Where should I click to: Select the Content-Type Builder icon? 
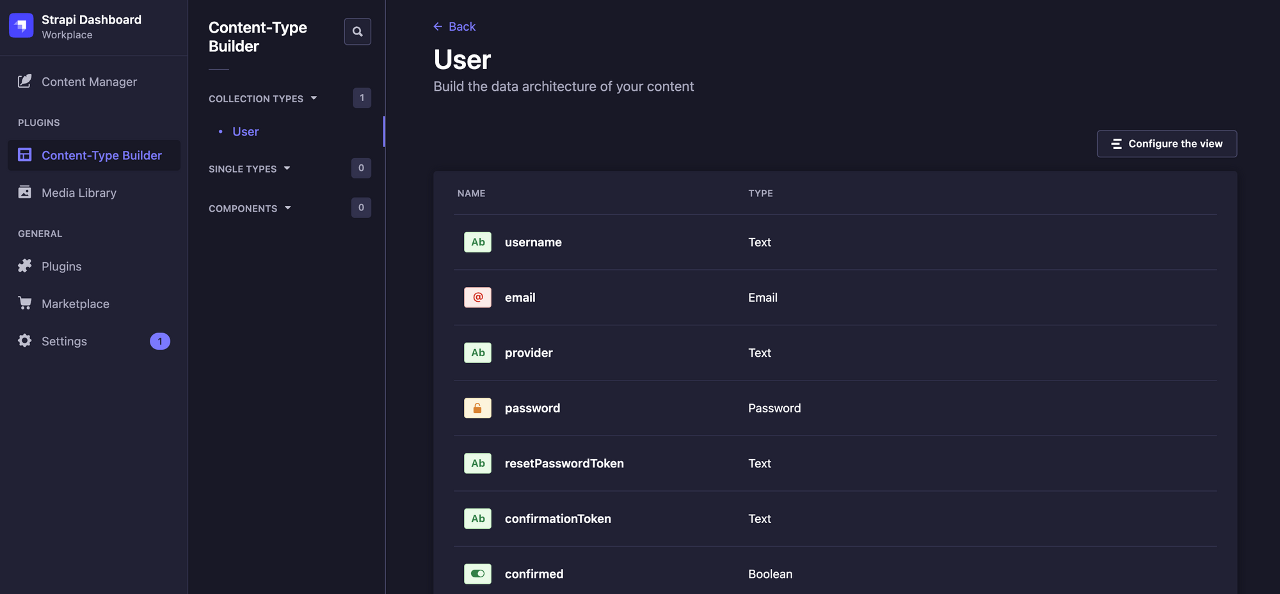(24, 155)
